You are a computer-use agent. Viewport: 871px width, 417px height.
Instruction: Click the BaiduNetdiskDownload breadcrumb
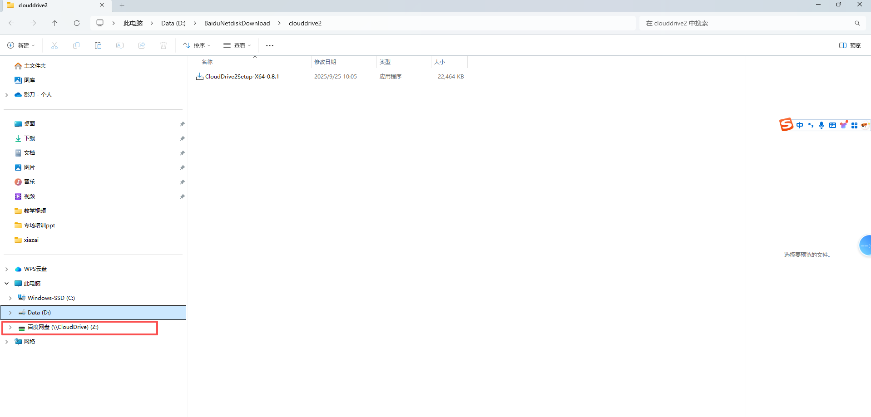click(237, 23)
